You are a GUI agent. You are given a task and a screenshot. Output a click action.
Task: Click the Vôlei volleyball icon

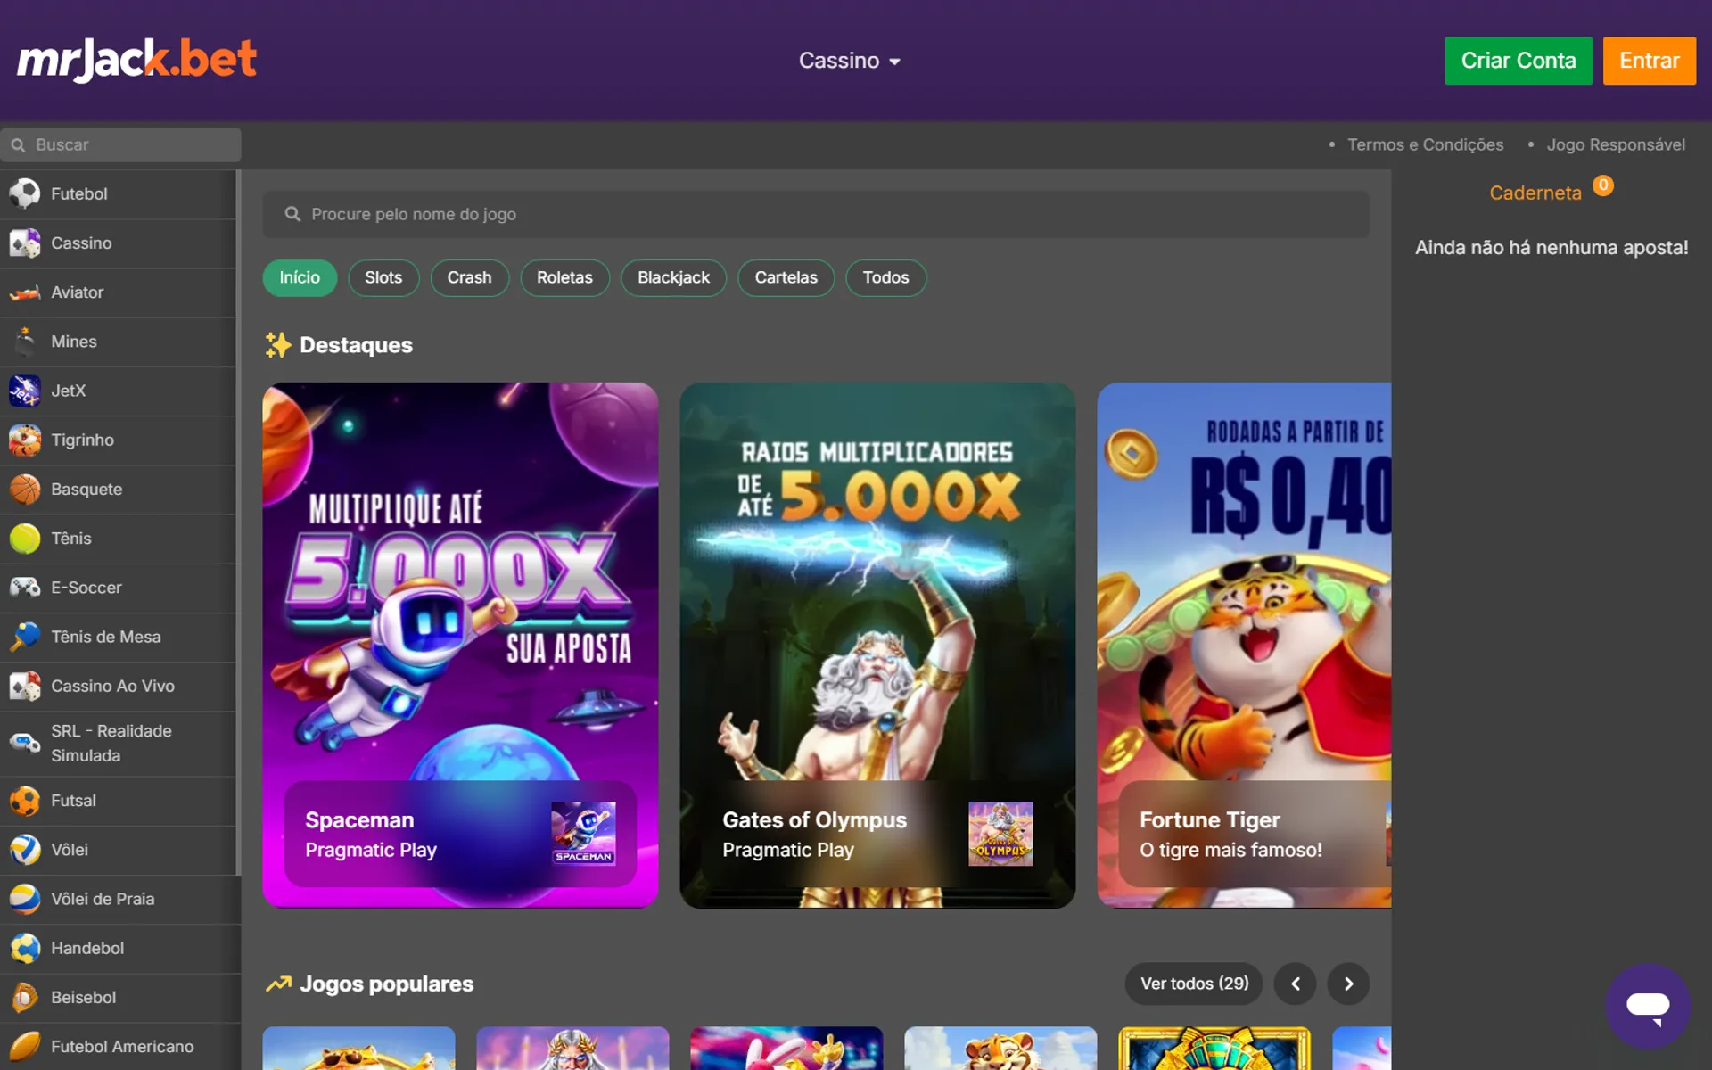pos(25,850)
